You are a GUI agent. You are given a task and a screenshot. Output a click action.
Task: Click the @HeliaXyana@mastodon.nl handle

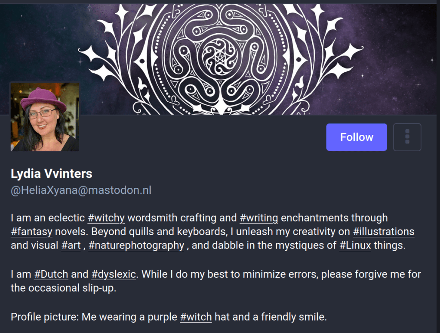(x=81, y=190)
